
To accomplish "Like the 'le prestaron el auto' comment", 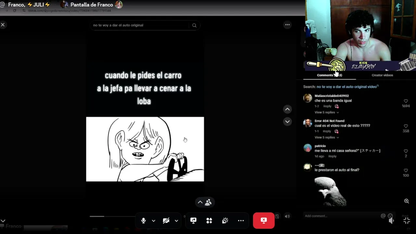I will pos(406,170).
